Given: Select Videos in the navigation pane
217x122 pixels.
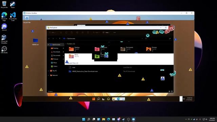Looking at the screenshot, I should point(56,66).
